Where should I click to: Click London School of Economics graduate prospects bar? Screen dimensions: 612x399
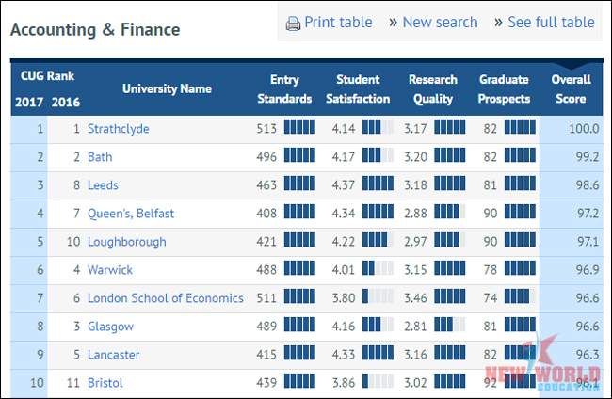pos(520,296)
